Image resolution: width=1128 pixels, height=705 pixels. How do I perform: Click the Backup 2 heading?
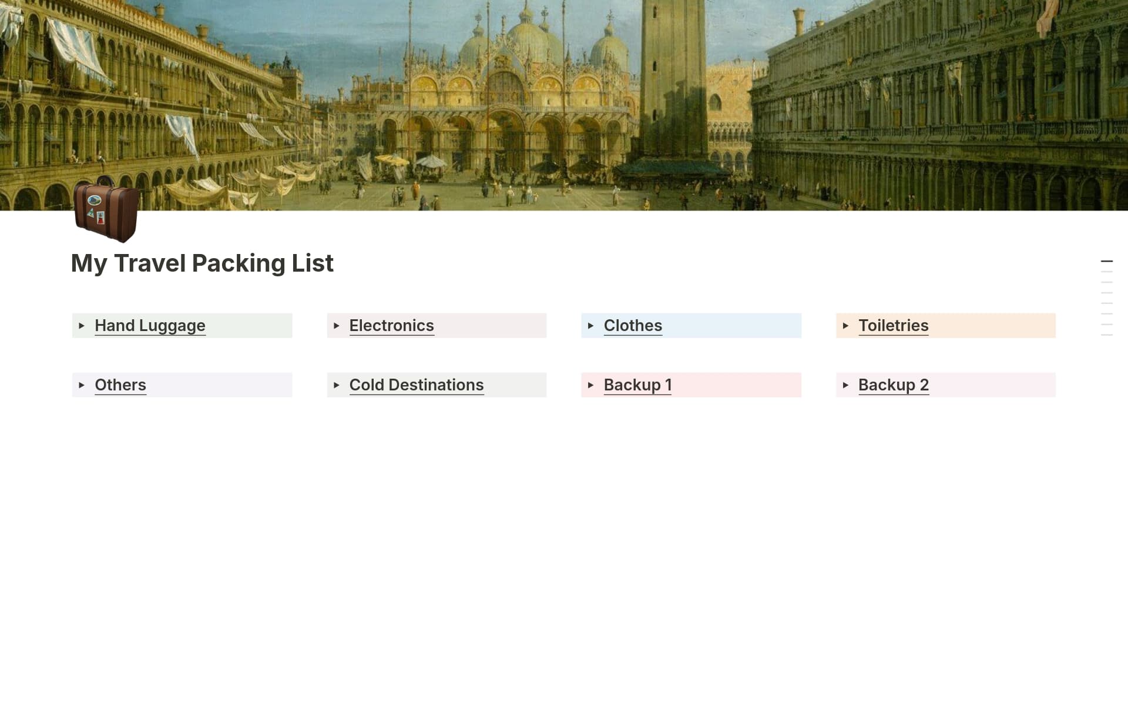coord(894,385)
